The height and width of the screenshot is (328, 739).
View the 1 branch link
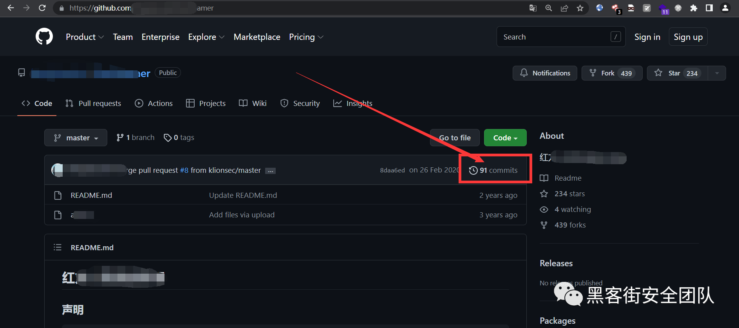pyautogui.click(x=136, y=138)
